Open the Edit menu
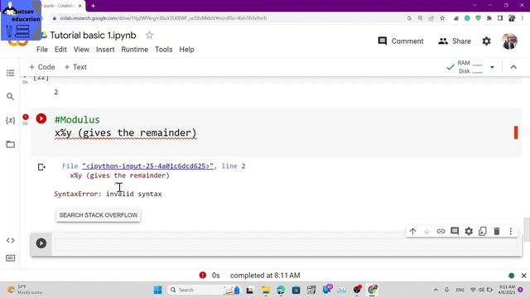 [x=60, y=50]
